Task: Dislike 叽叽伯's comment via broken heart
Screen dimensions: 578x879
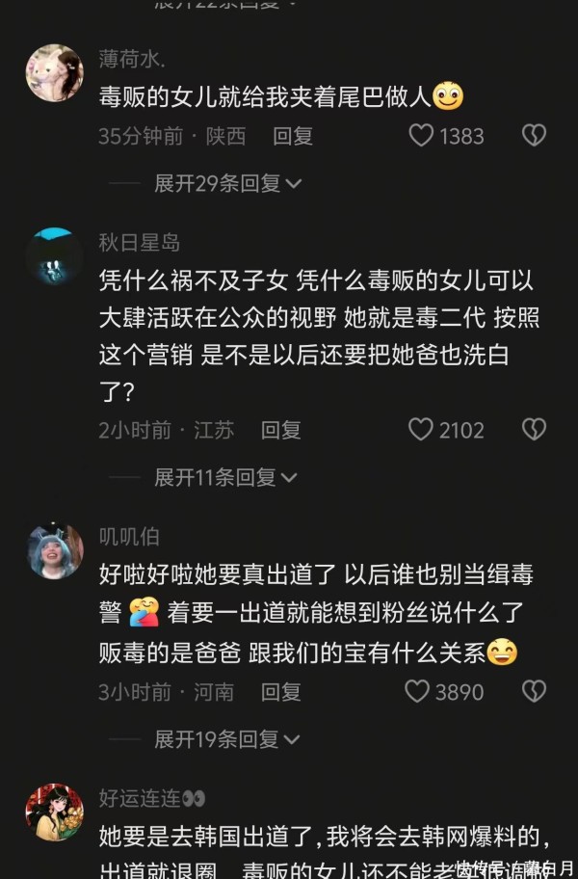Action: [x=535, y=692]
